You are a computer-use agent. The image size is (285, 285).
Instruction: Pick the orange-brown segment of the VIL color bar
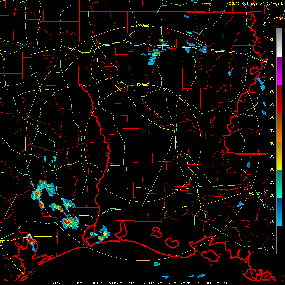point(280,128)
